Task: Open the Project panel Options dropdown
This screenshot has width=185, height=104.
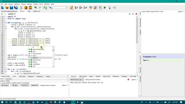Action: pos(181,12)
